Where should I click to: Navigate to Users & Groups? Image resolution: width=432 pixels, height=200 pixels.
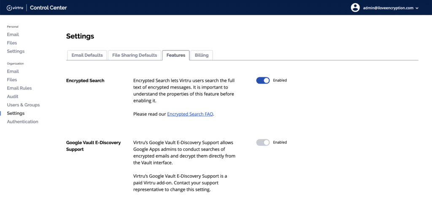[23, 105]
